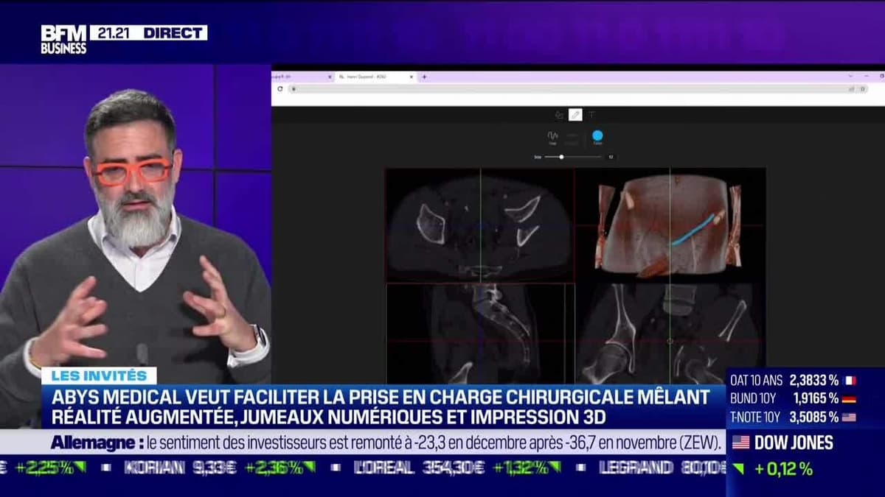Screen dimensions: 885x497
Task: Select the highlighted pen annotation tool
Action: click(575, 115)
